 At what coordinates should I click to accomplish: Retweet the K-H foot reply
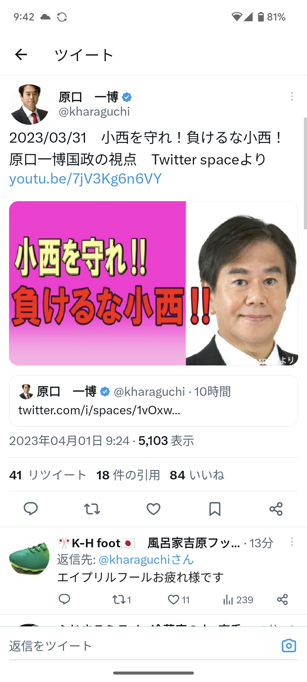click(x=122, y=600)
